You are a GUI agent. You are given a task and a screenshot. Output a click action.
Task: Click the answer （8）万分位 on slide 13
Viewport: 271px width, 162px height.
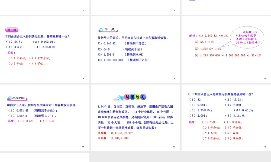[235, 138]
